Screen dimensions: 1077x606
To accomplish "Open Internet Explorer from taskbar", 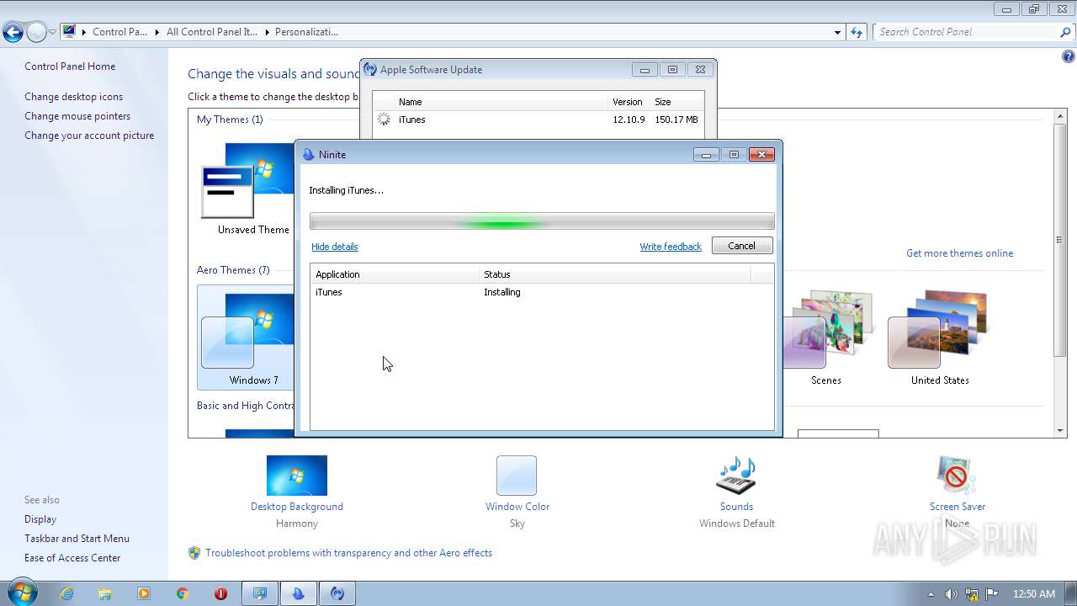I will click(66, 593).
